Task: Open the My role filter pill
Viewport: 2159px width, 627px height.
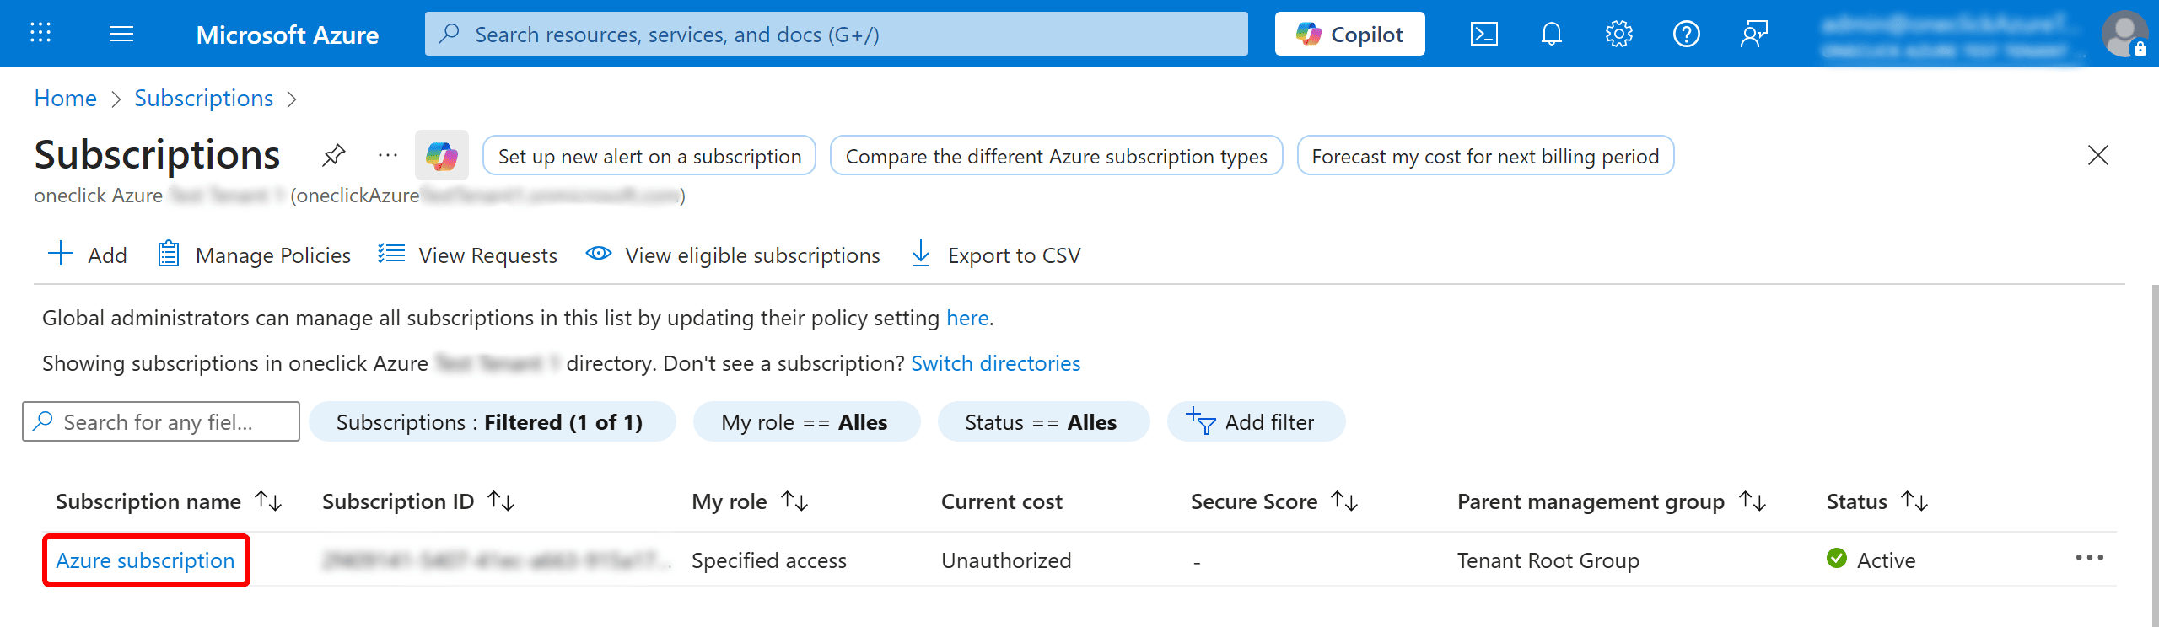Action: (805, 422)
